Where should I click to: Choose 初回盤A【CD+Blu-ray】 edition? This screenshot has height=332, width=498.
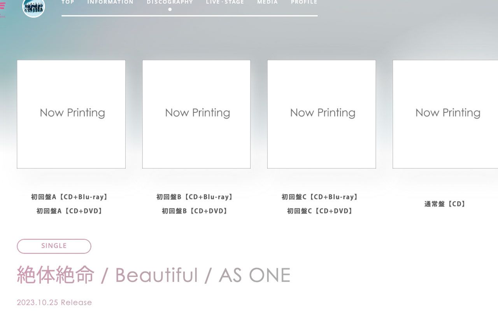[x=70, y=197]
